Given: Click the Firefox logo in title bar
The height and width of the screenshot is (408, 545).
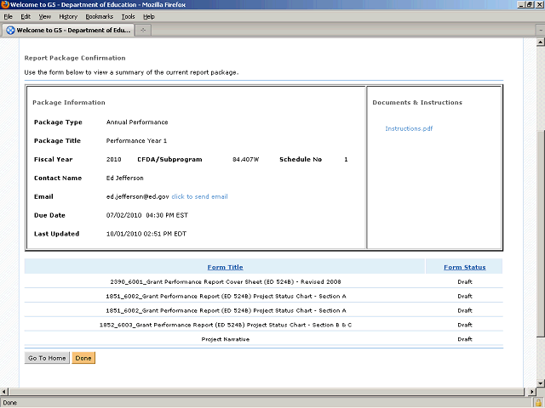Looking at the screenshot, I should click(x=5, y=5).
